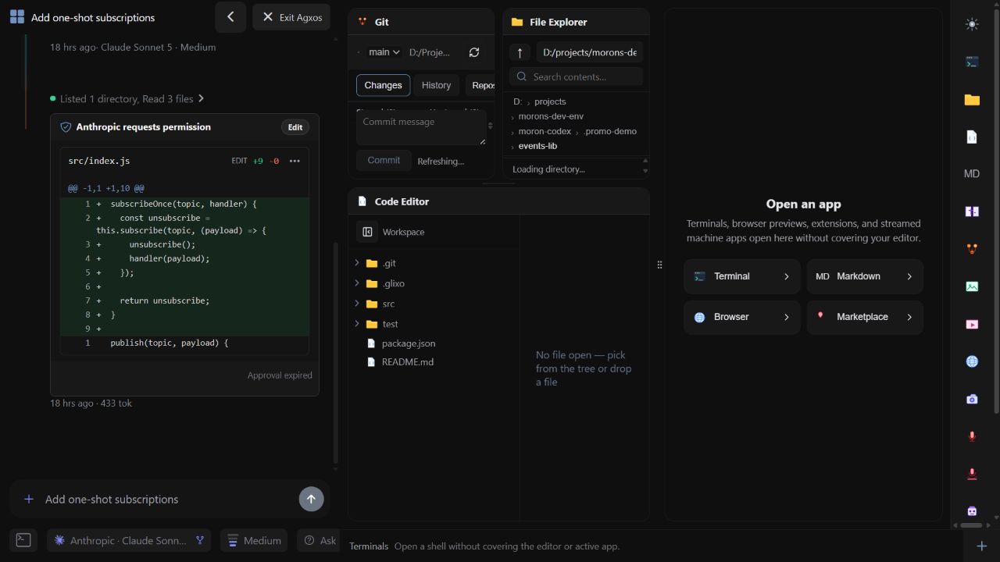The height and width of the screenshot is (562, 1000).
Task: Open the image viewer app in right sidebar
Action: [x=972, y=286]
